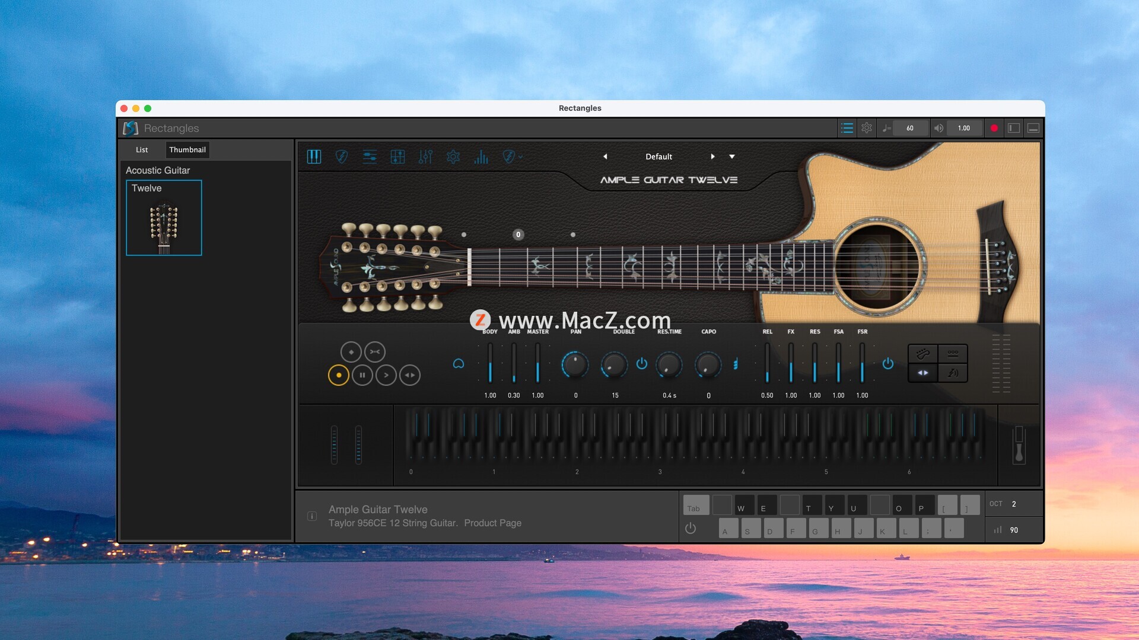Click the CAPO knob
The height and width of the screenshot is (640, 1139).
pyautogui.click(x=708, y=364)
